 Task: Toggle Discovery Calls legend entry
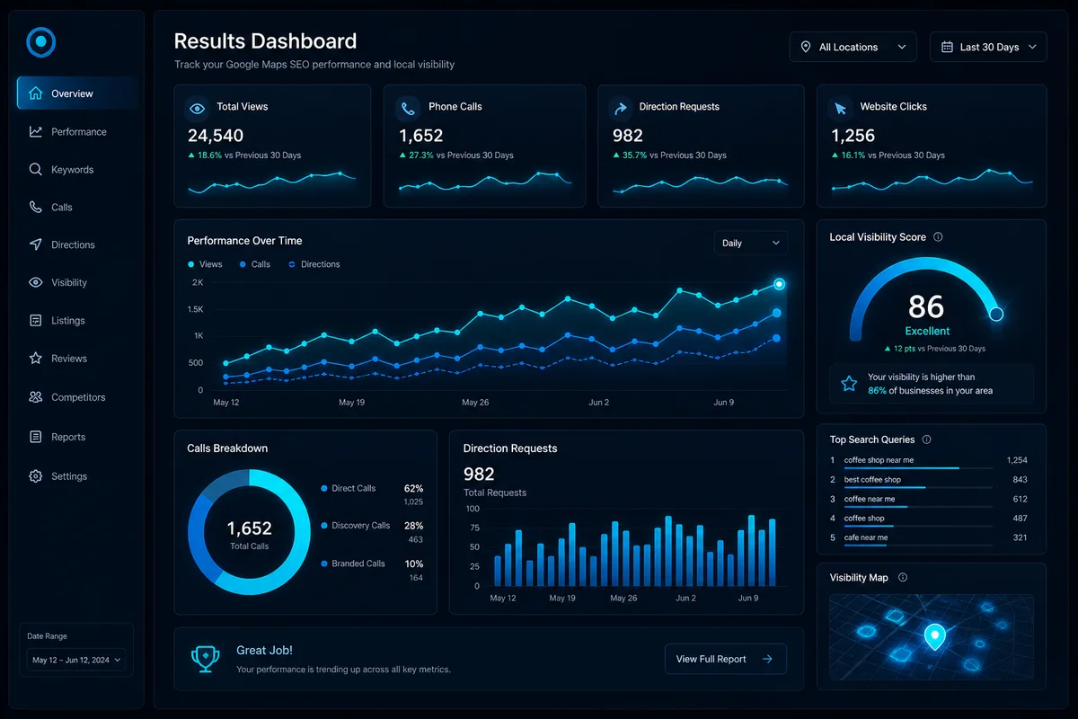356,526
